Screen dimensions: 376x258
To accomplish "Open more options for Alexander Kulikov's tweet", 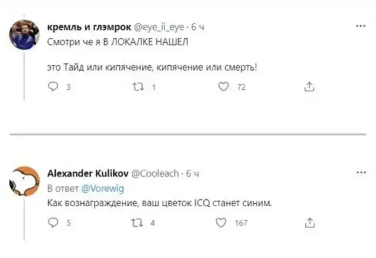I will pyautogui.click(x=360, y=173).
